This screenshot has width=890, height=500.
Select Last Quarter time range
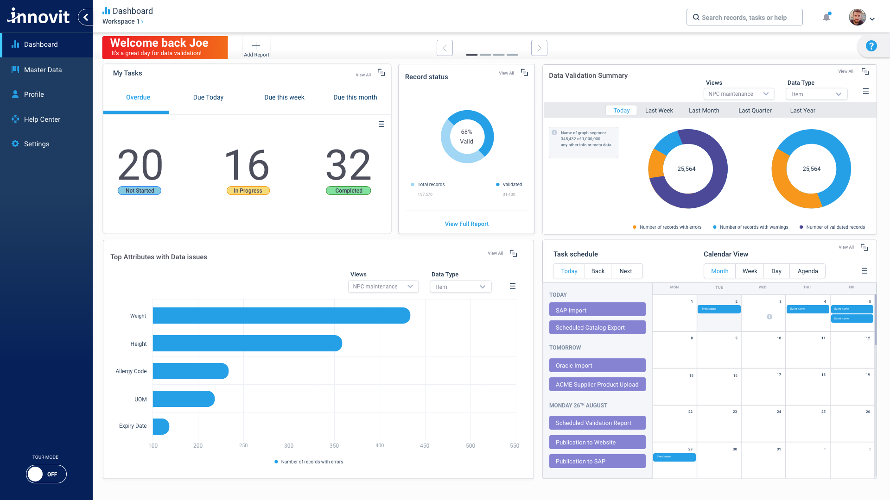coord(755,110)
